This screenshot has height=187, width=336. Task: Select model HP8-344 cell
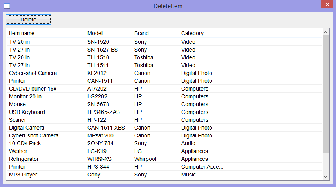pyautogui.click(x=98, y=167)
